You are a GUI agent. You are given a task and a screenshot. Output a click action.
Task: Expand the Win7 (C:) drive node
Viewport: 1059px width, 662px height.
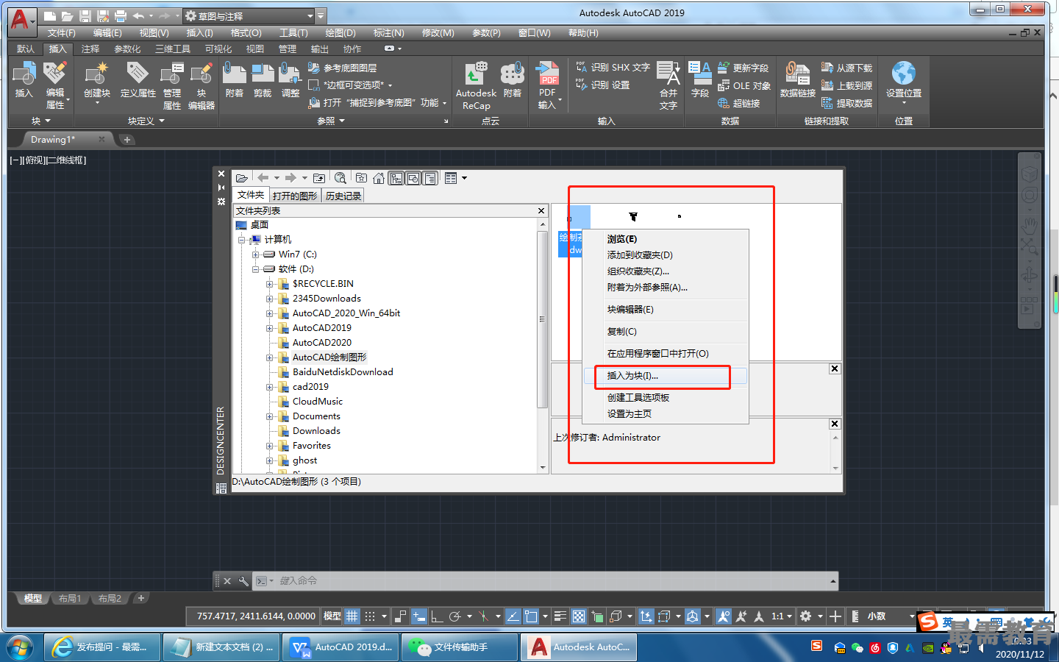(255, 255)
